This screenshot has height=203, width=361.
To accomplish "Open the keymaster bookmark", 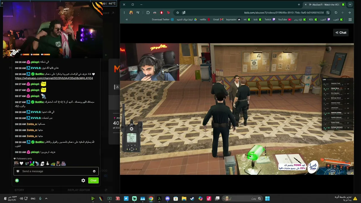I will [x=233, y=19].
